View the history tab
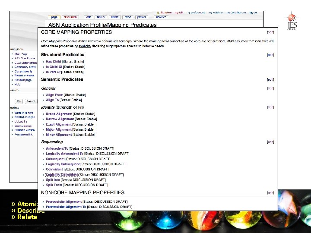Screen dimensions: 311x233 tap(101, 17)
